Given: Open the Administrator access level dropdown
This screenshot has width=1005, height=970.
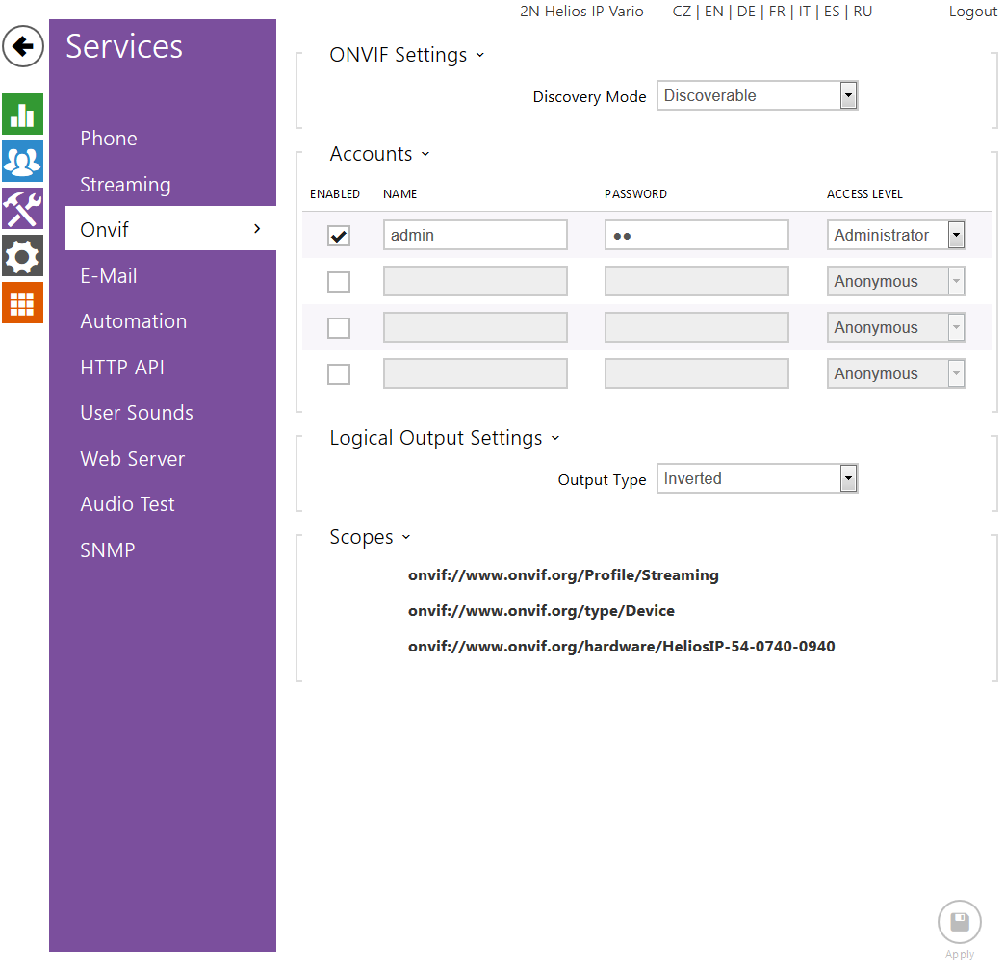Looking at the screenshot, I should click(x=895, y=236).
